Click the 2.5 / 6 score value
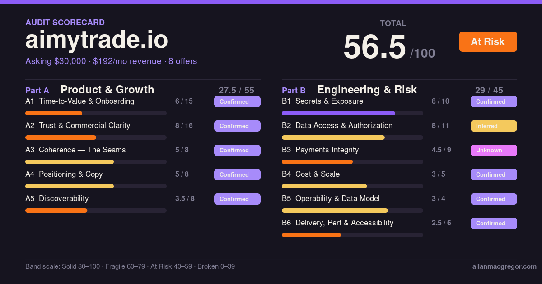 pos(441,223)
